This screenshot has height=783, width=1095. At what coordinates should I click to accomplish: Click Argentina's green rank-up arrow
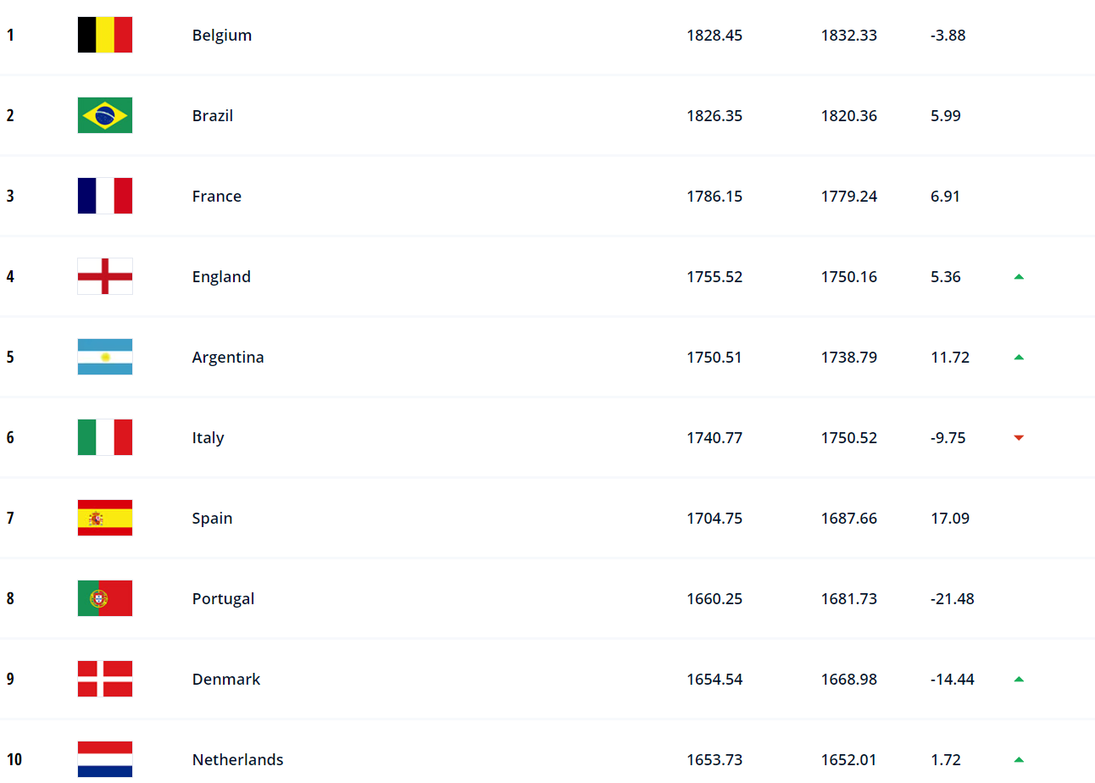(1019, 357)
